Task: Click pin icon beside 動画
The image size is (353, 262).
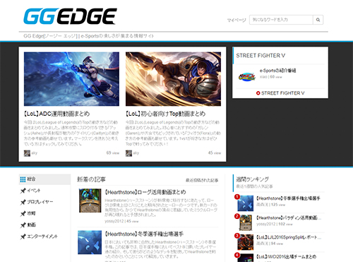Action: [23, 225]
